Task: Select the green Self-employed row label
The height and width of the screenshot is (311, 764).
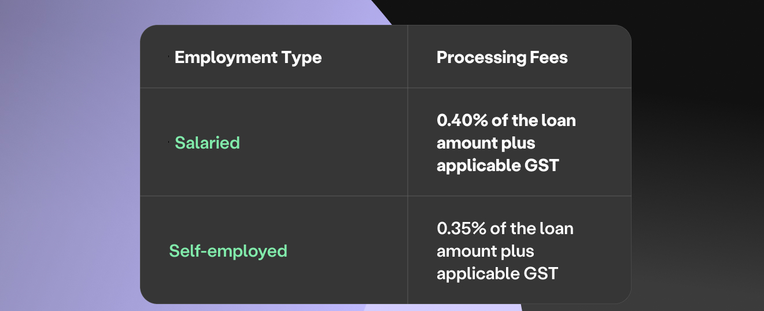Action: point(228,251)
